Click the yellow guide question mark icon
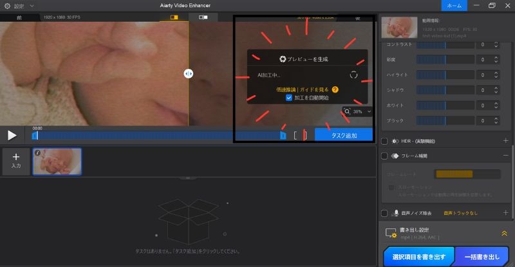 coord(335,89)
